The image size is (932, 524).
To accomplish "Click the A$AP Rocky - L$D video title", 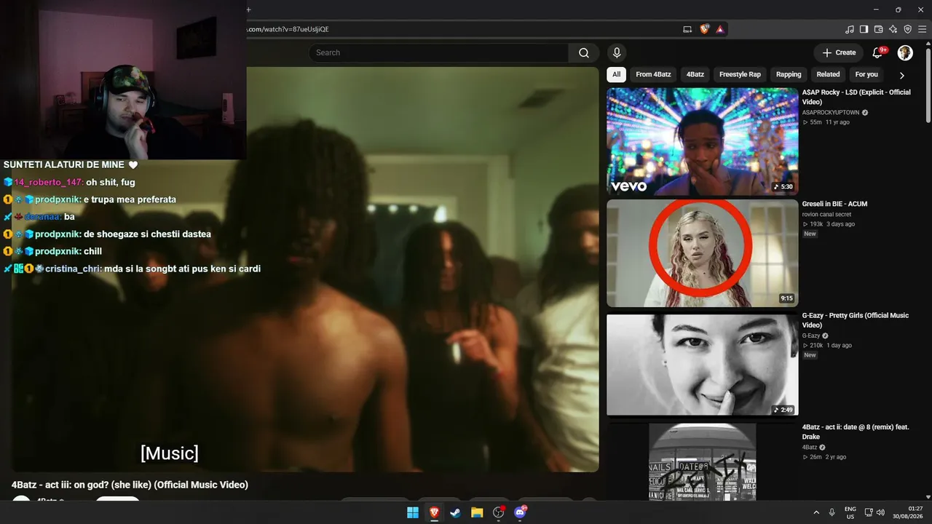I will point(856,97).
